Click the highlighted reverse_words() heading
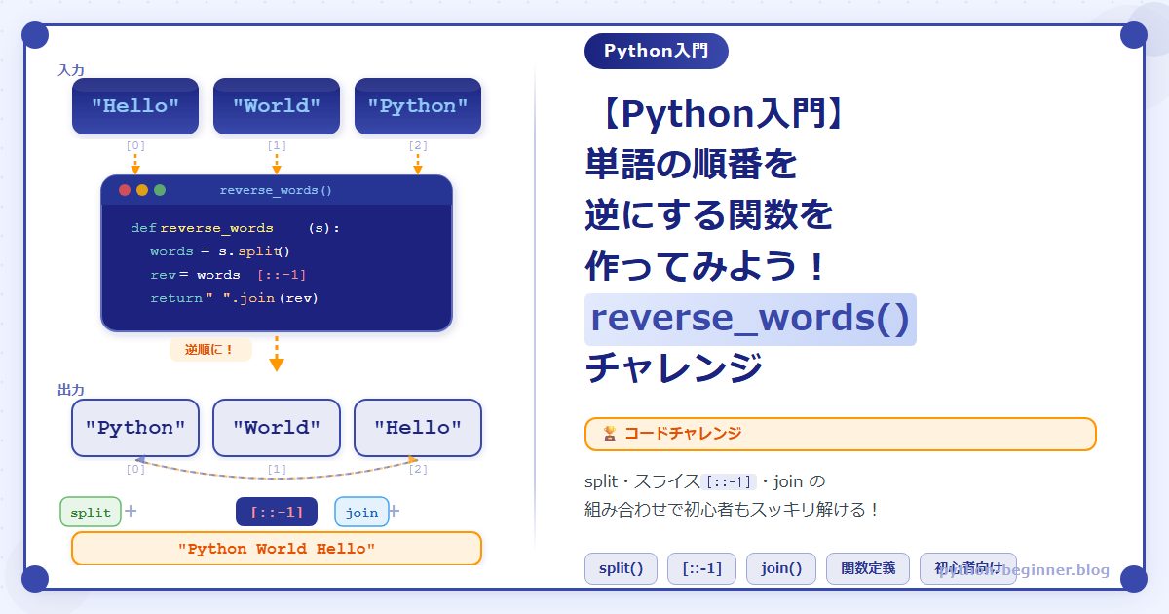Viewport: 1169px width, 614px height. (x=750, y=319)
